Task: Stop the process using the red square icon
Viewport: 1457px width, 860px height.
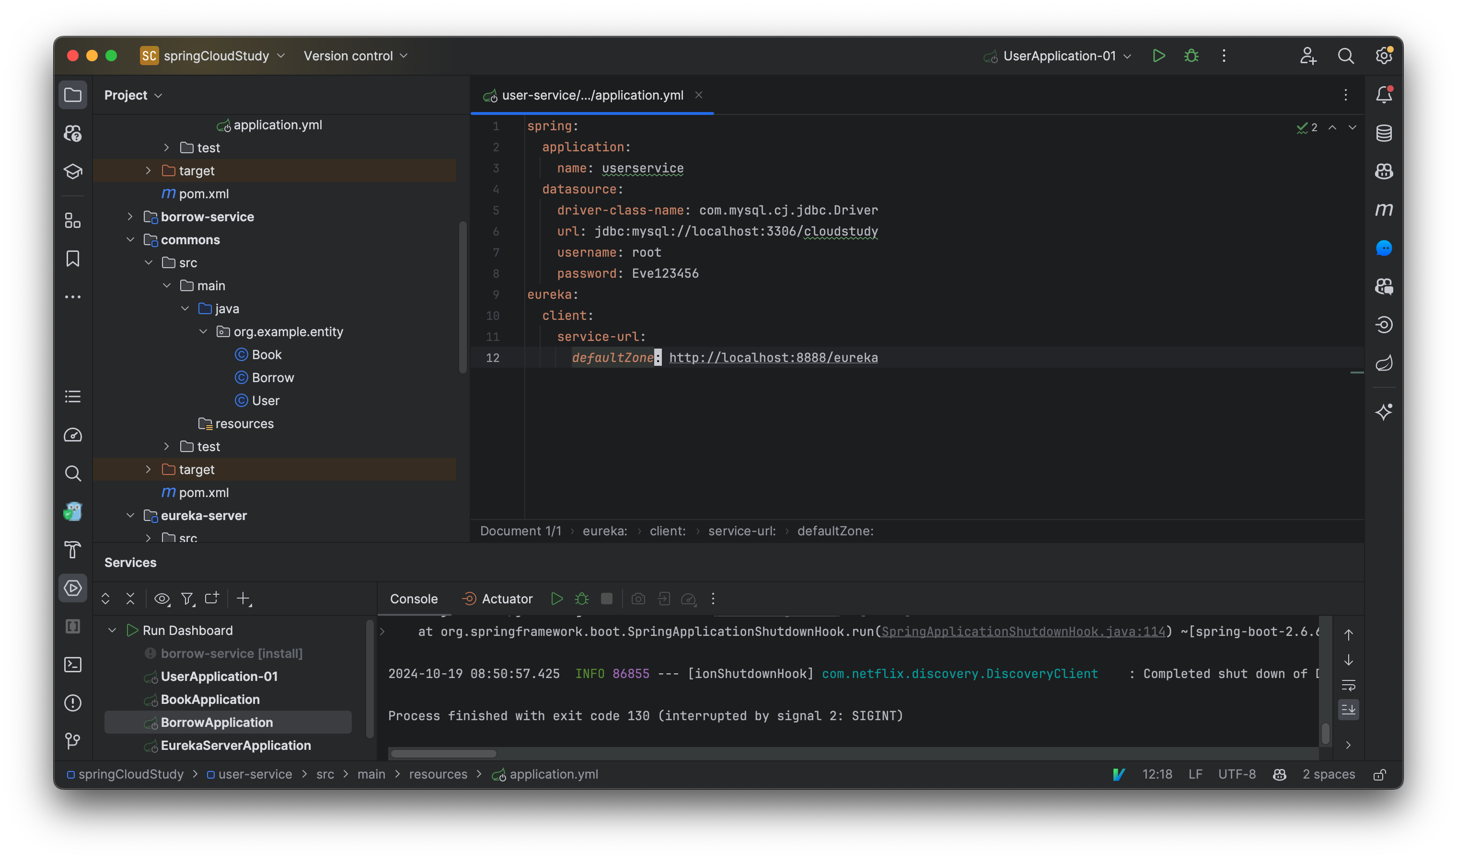Action: 607,599
